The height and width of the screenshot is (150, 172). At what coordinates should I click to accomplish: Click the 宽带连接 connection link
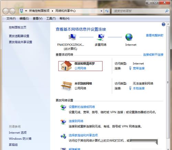pos(139,68)
